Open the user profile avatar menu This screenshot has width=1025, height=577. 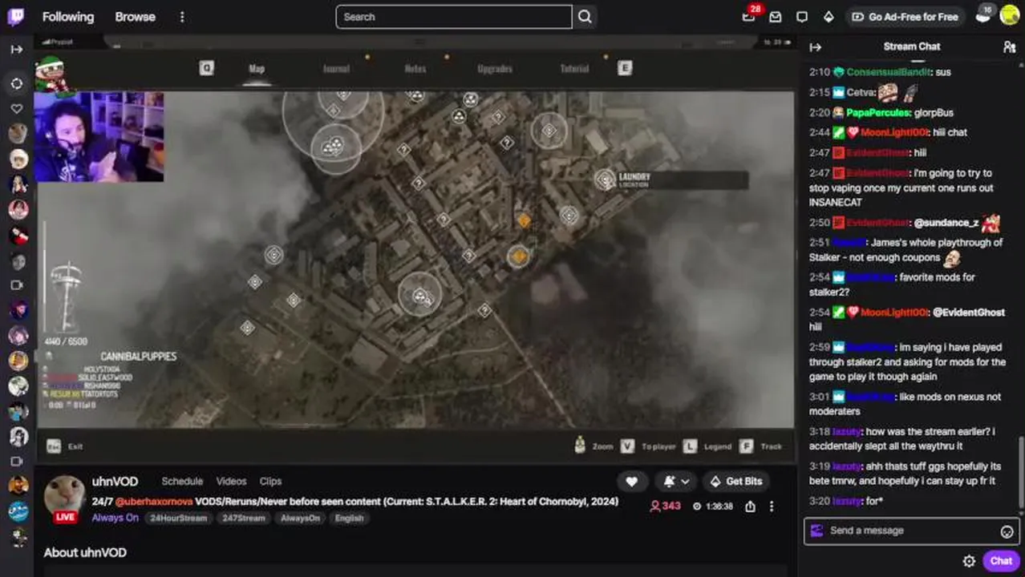coord(1010,16)
